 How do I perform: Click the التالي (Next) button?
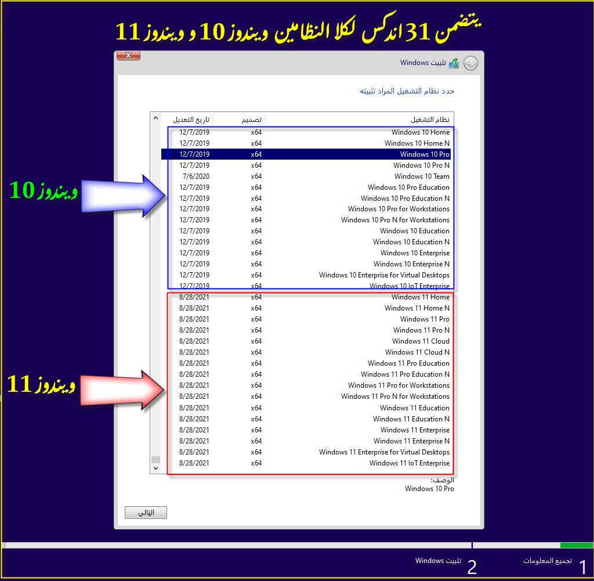click(146, 513)
